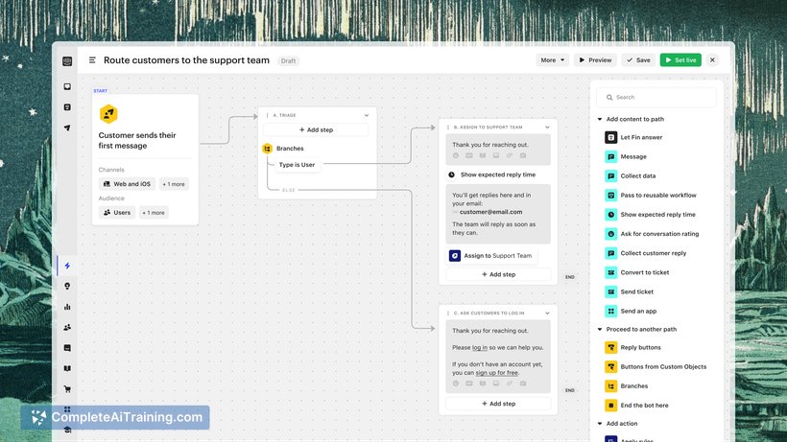Click the Convert to ticket icon
787x442 pixels.
[610, 272]
